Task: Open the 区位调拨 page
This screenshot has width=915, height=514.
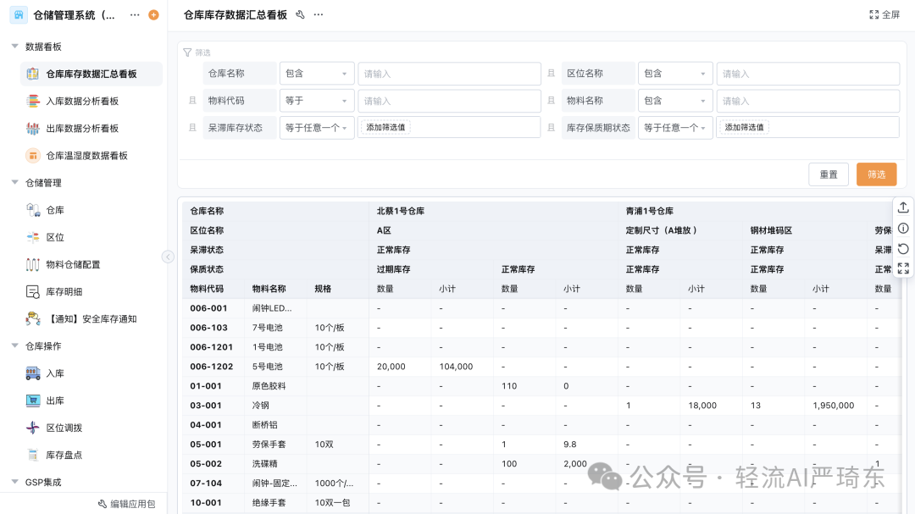Action: pyautogui.click(x=69, y=427)
